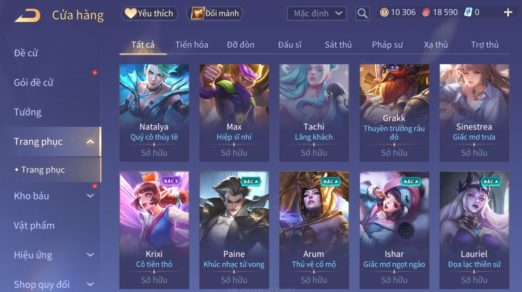Click the plus icon to add currency
Viewport: 522px width, 292px height.
[508, 12]
